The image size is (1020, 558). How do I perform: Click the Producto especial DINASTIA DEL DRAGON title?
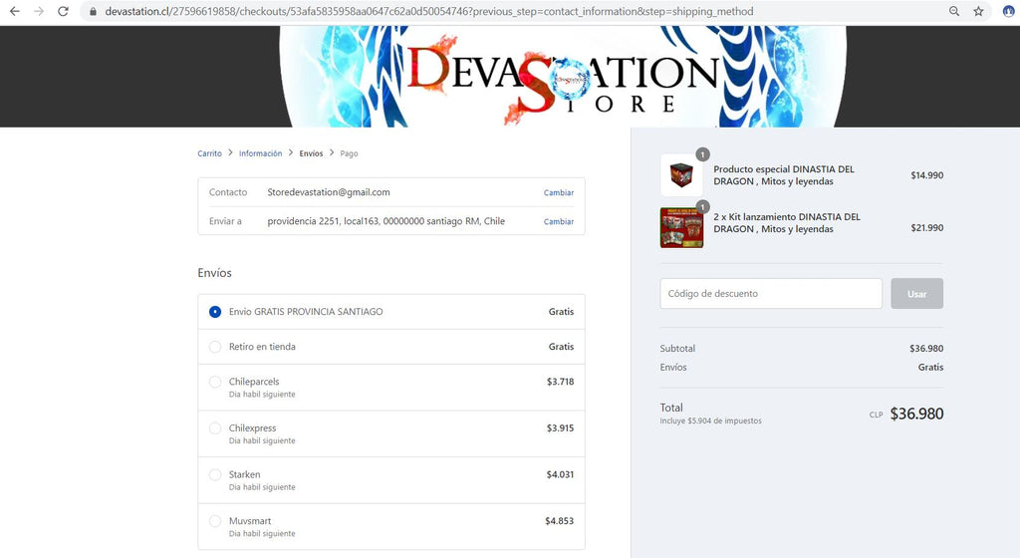tap(784, 175)
